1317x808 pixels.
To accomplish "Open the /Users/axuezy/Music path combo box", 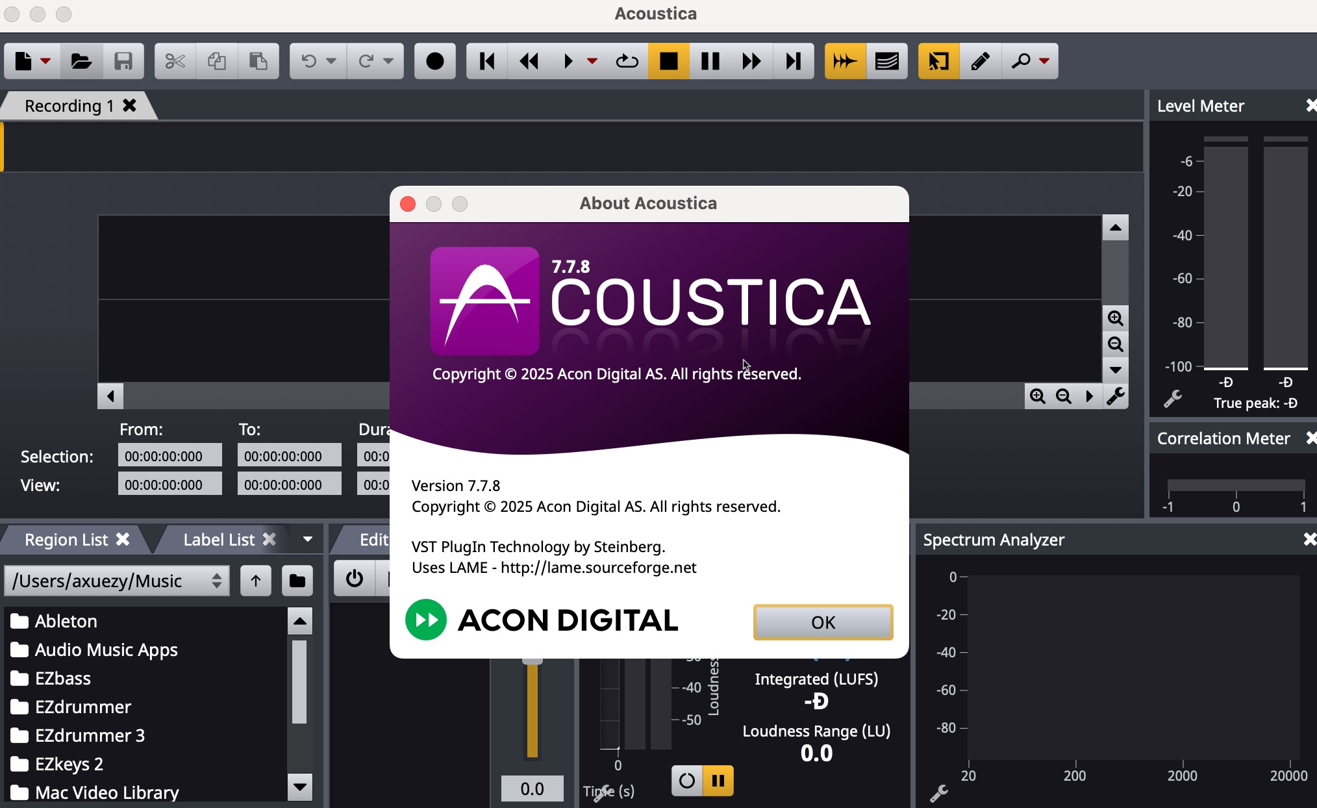I will (117, 581).
